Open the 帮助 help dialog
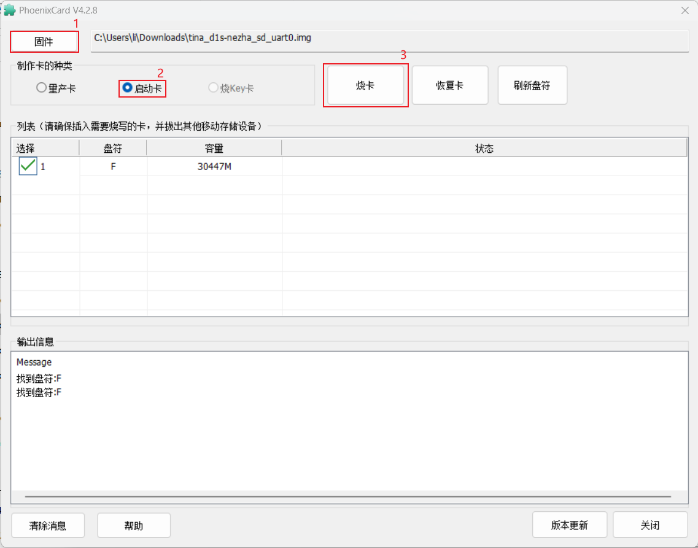The height and width of the screenshot is (548, 698). [x=133, y=525]
